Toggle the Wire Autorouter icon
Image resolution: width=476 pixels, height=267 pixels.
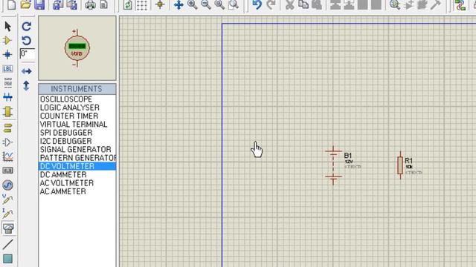[x=460, y=4]
